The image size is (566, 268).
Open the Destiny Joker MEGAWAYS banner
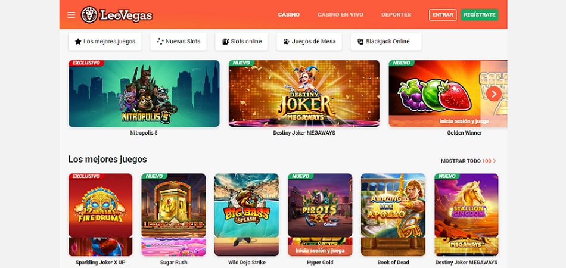(x=304, y=94)
